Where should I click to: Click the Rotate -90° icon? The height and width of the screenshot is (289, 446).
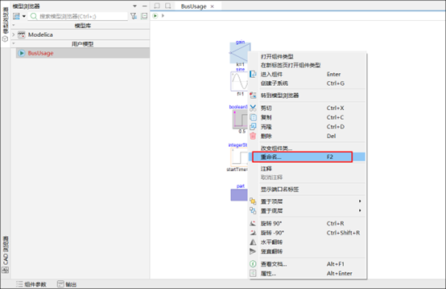[253, 233]
